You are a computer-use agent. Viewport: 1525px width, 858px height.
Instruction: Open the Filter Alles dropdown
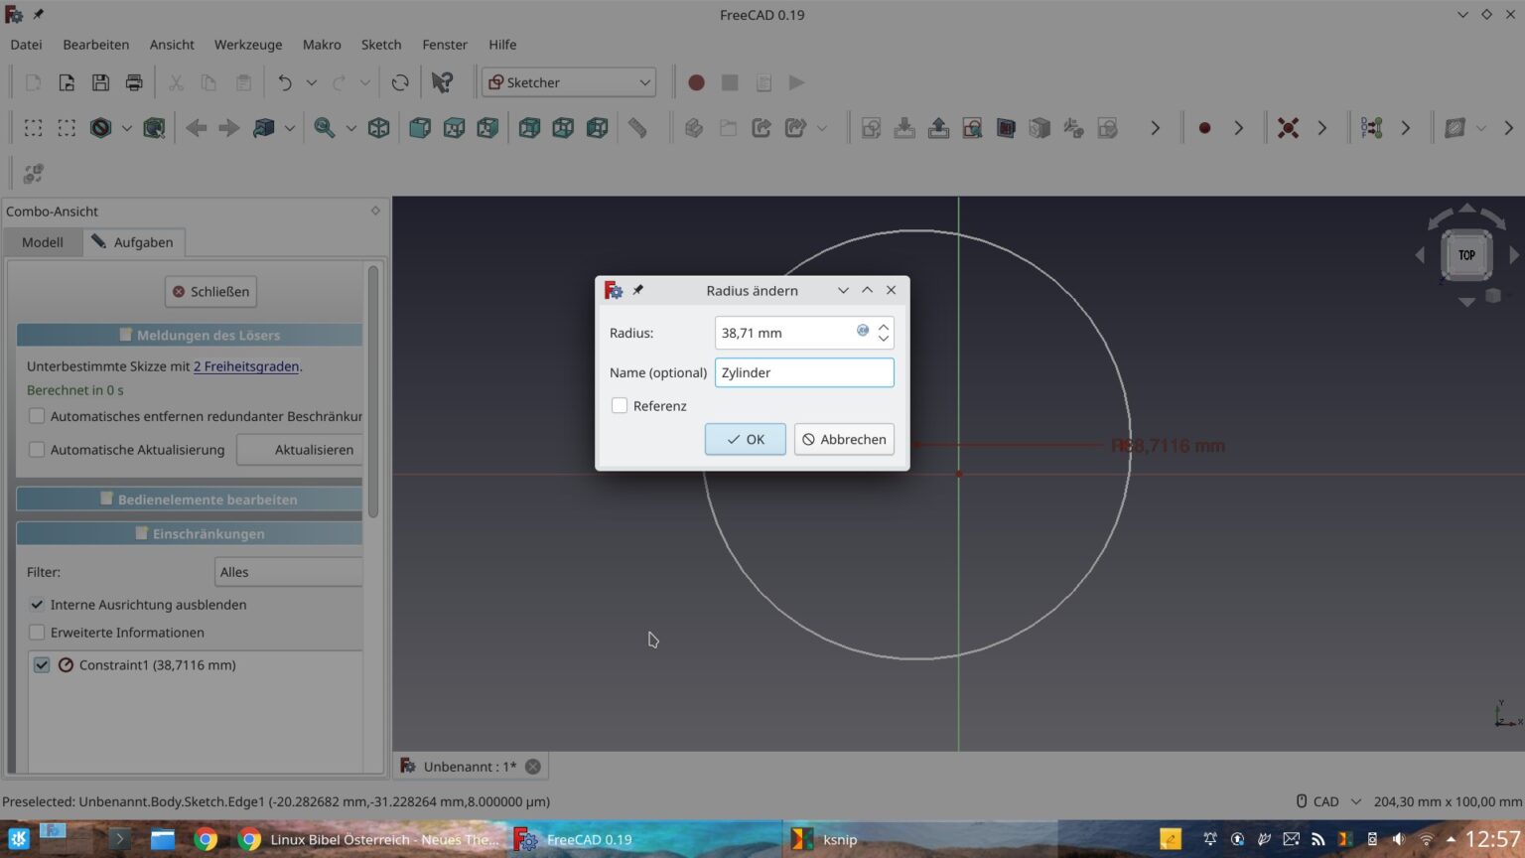coord(288,571)
